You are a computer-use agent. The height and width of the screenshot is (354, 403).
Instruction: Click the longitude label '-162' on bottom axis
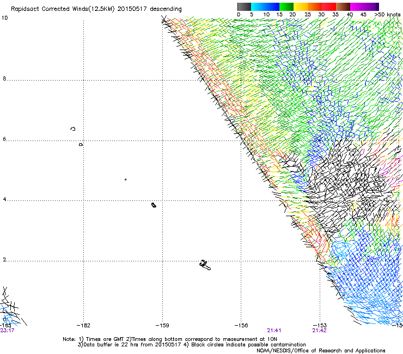83,326
